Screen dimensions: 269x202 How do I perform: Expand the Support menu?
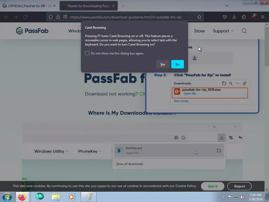(223, 31)
